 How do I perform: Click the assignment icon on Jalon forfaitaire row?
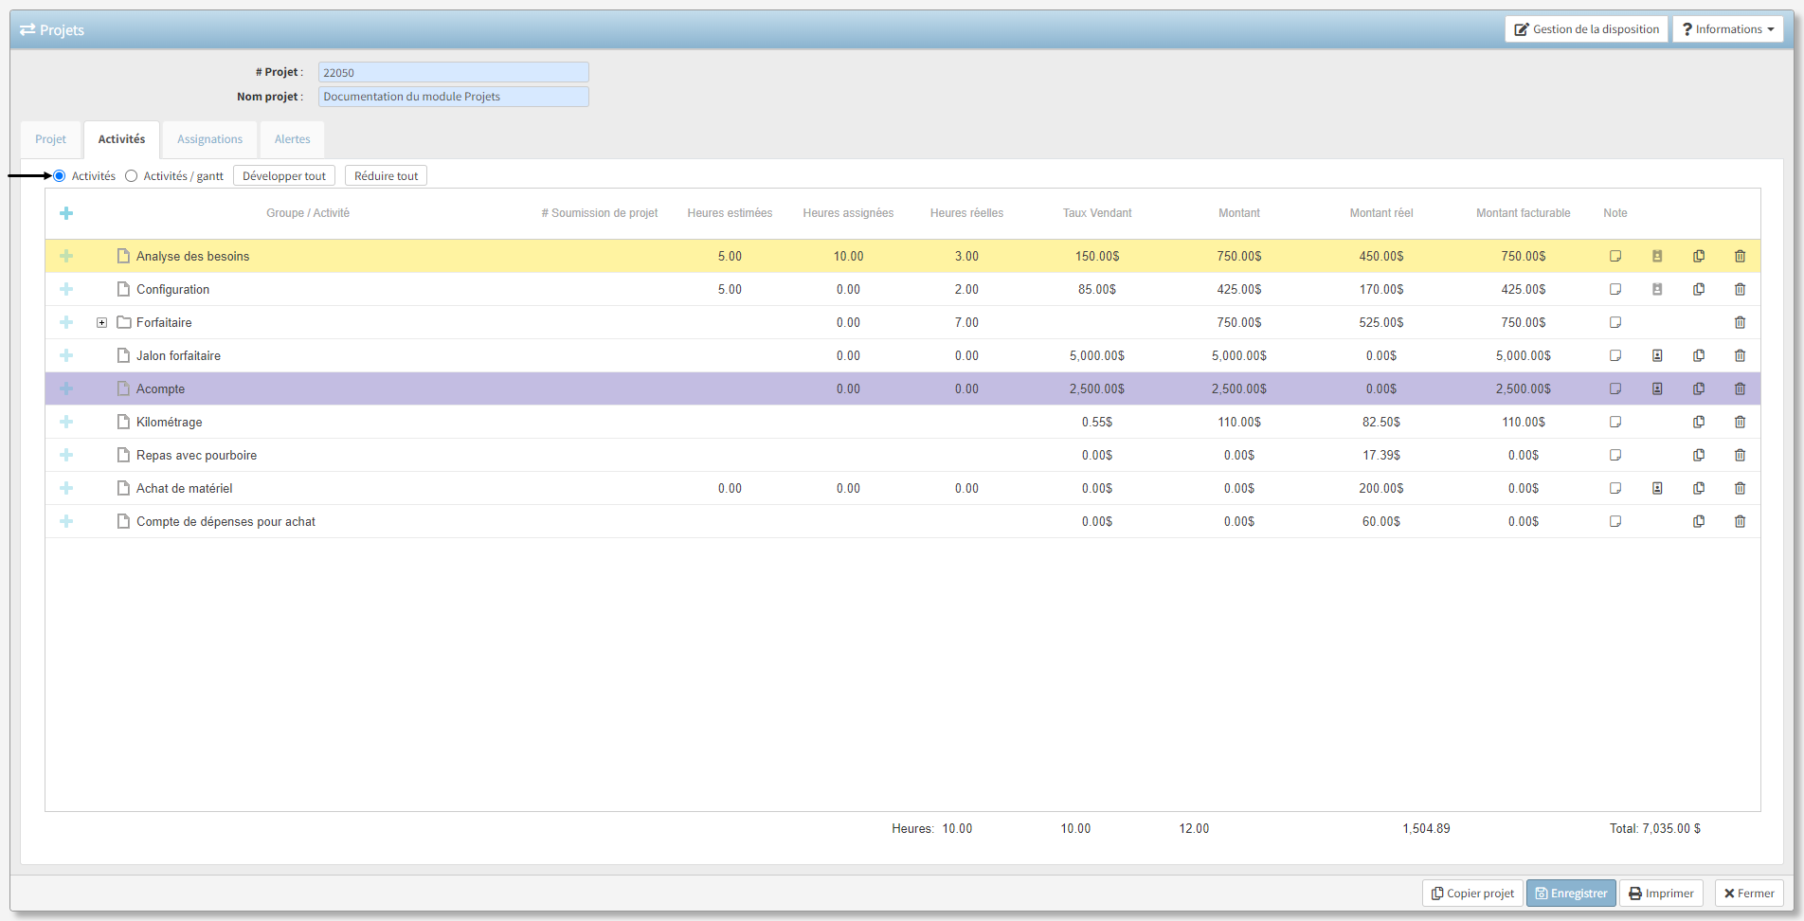(x=1657, y=355)
